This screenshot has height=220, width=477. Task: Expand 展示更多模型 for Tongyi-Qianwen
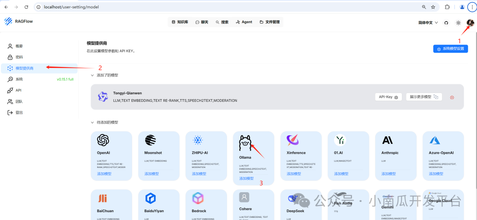[x=424, y=97]
